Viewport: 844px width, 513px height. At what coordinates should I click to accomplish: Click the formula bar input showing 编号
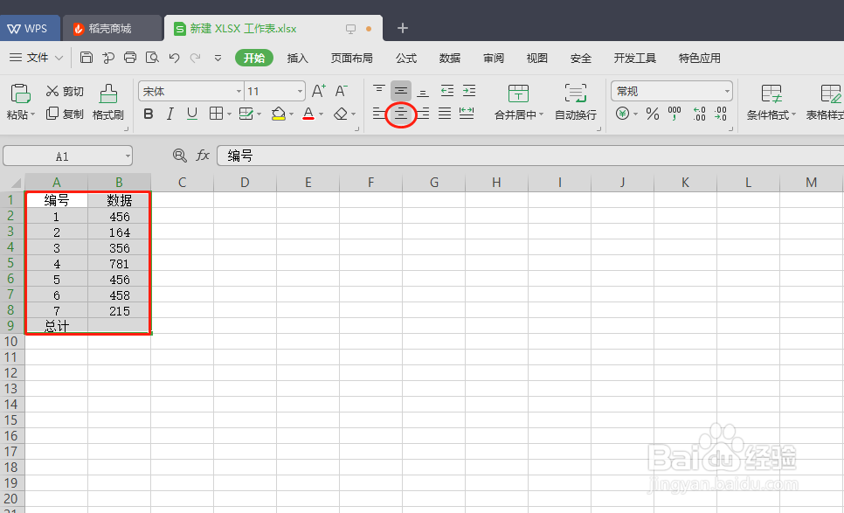pos(529,156)
